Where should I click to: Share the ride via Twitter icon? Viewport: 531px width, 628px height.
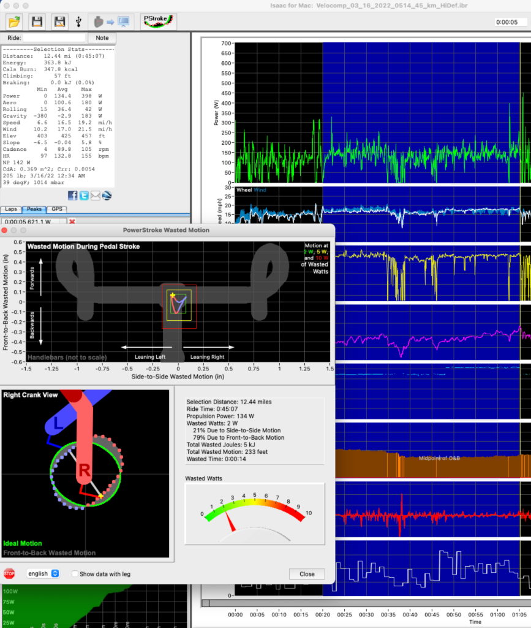click(x=84, y=195)
